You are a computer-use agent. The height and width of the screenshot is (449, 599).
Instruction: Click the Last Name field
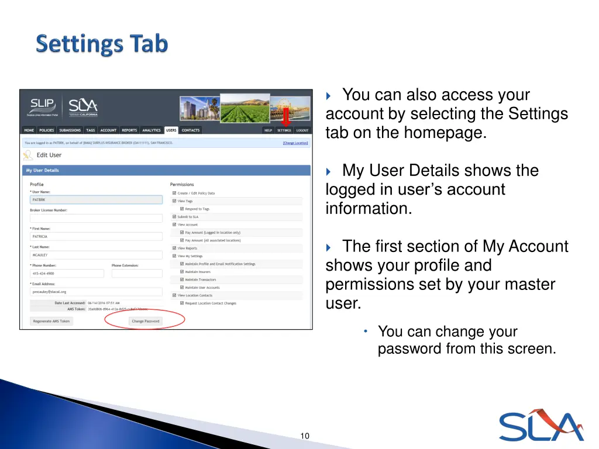coord(96,255)
